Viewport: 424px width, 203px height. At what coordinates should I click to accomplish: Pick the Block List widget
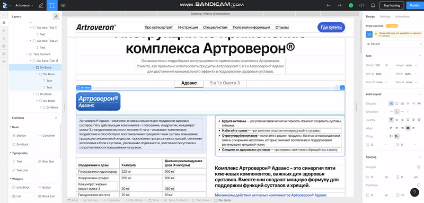point(48,196)
